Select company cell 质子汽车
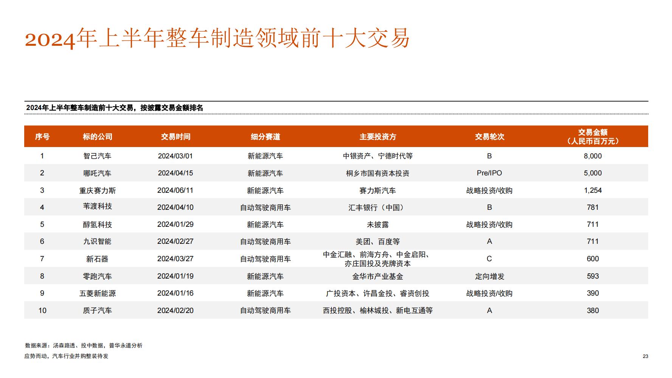Image resolution: width=672 pixels, height=378 pixels. click(98, 310)
